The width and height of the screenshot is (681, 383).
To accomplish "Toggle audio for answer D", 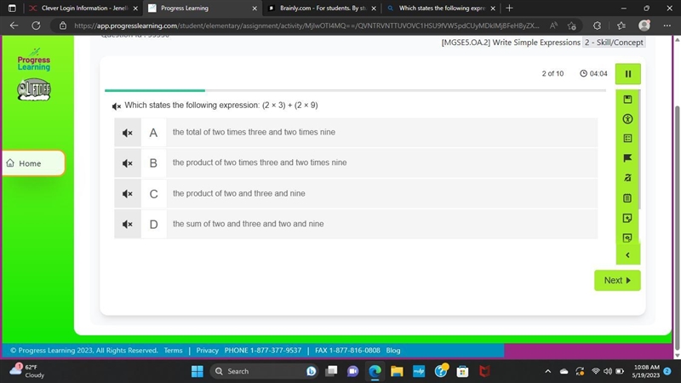I will coord(127,224).
